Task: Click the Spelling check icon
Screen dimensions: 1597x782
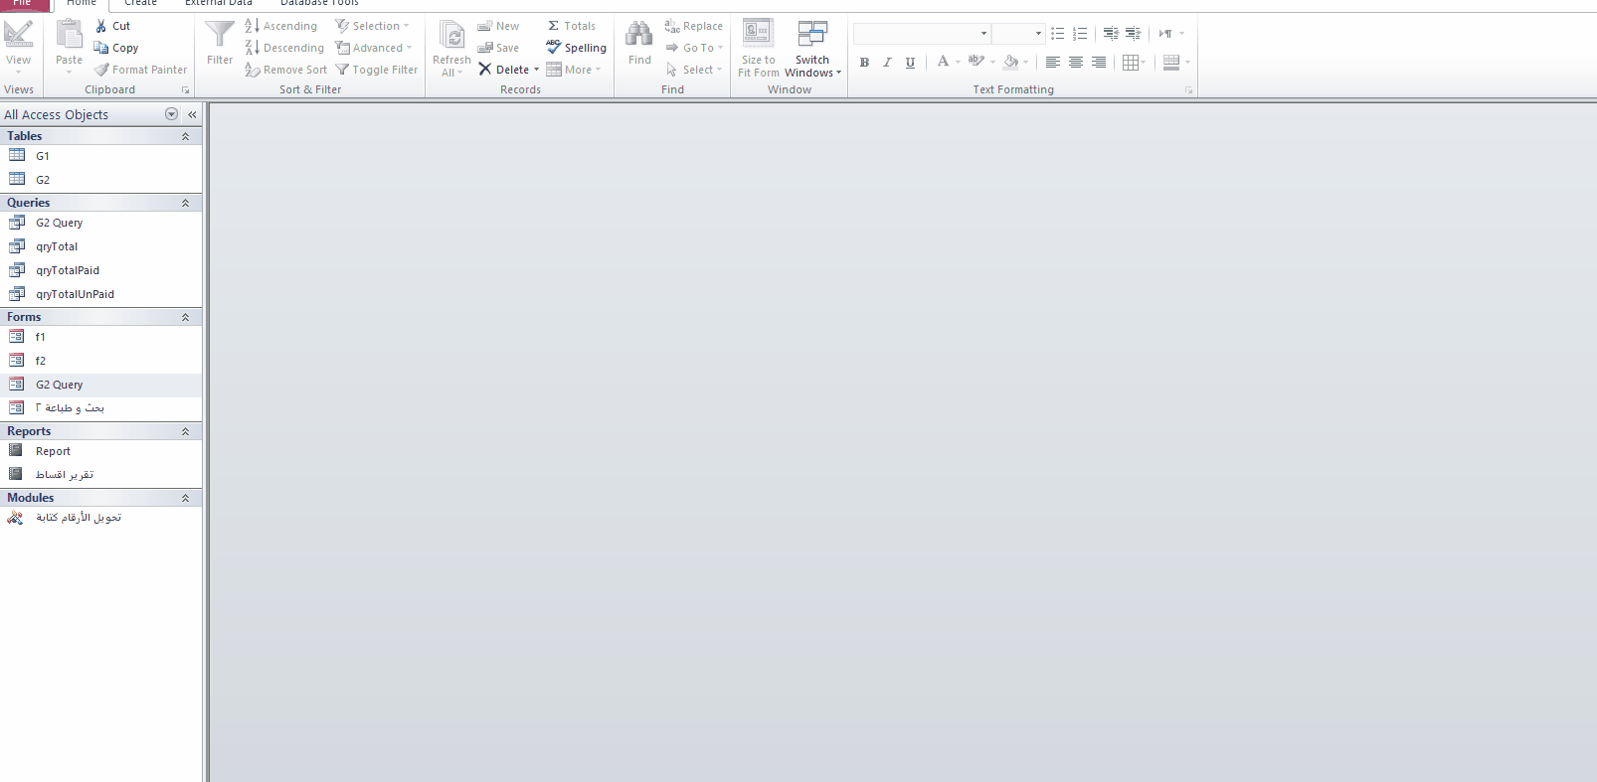Action: (x=554, y=47)
